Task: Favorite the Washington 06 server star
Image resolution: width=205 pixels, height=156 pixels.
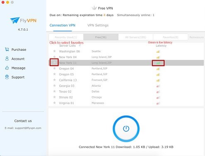Action: 55,51
